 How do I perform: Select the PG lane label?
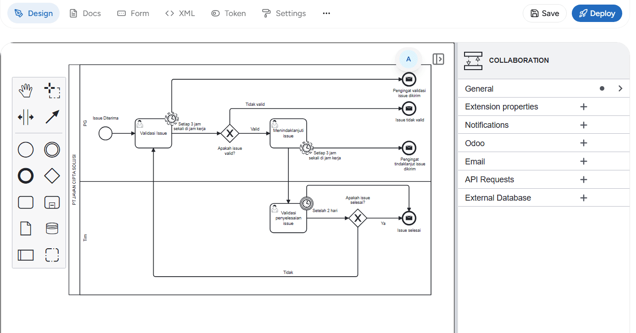coord(85,123)
